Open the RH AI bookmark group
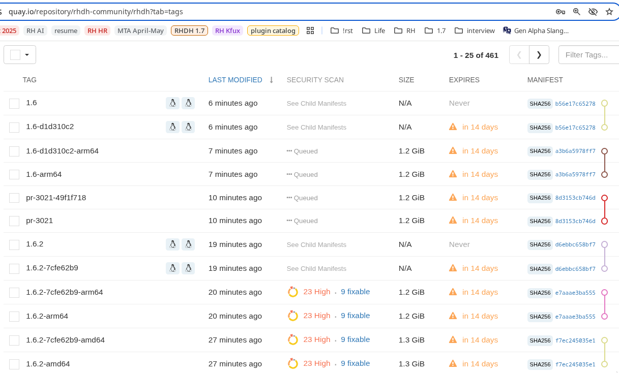The image size is (619, 373). pos(36,30)
